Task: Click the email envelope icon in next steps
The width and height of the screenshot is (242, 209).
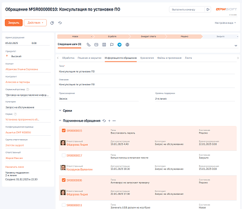Action: coord(96,45)
